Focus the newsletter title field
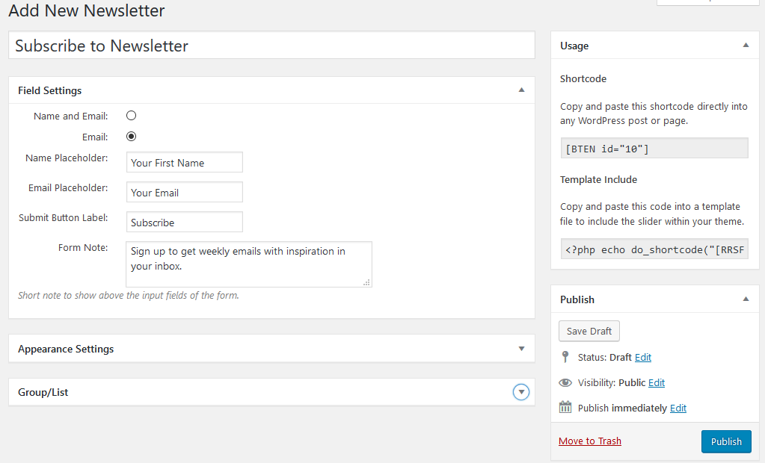The image size is (765, 463). point(271,46)
